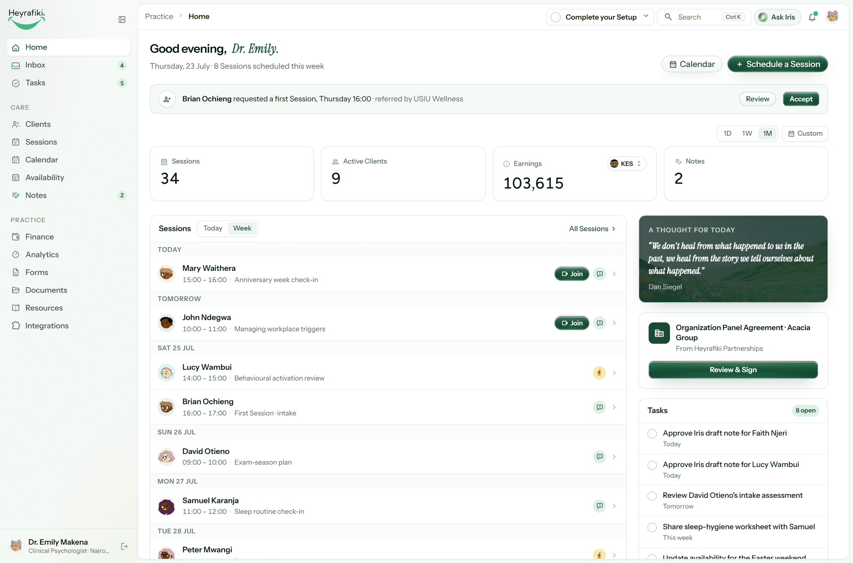
Task: Click the log out icon beside Dr. Emily Makena
Action: [x=124, y=546]
